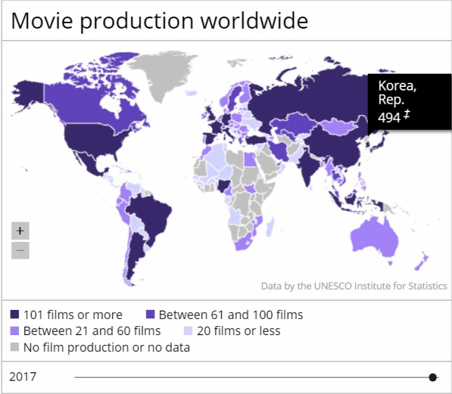Select Mongolia on the map
Screen dimensions: 452x394
point(338,127)
